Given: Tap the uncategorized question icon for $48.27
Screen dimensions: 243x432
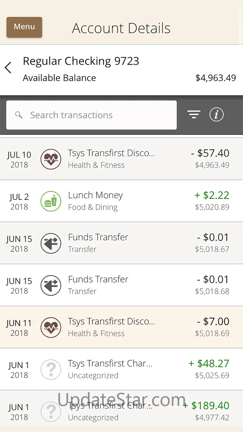Looking at the screenshot, I should point(51,369).
